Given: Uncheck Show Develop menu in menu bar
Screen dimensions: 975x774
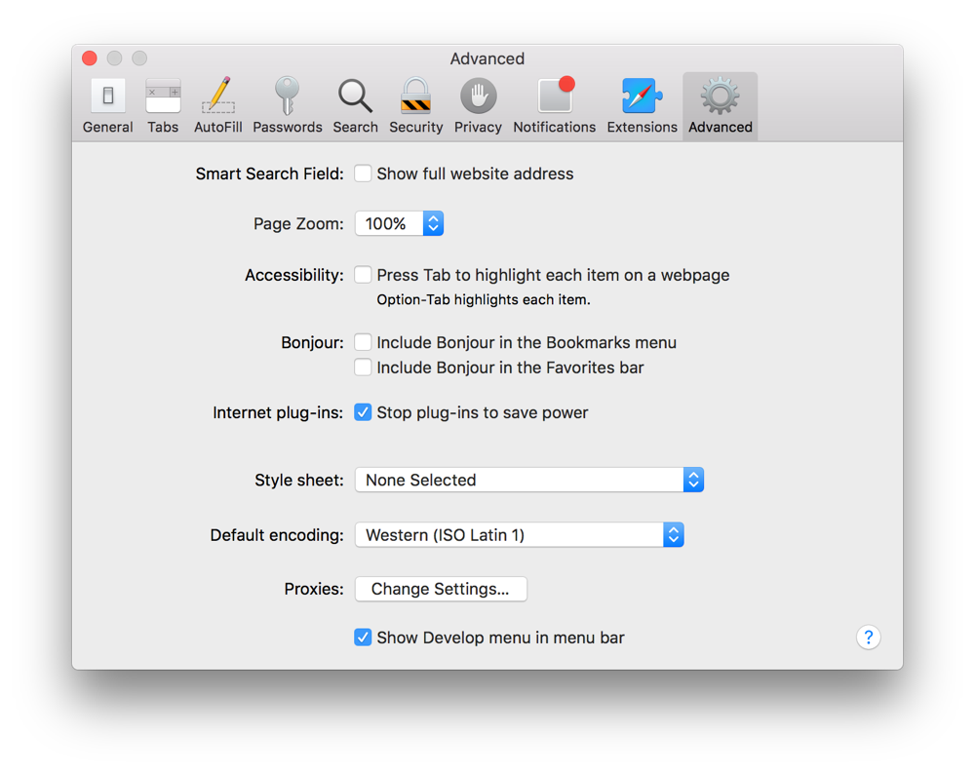Looking at the screenshot, I should [x=363, y=638].
